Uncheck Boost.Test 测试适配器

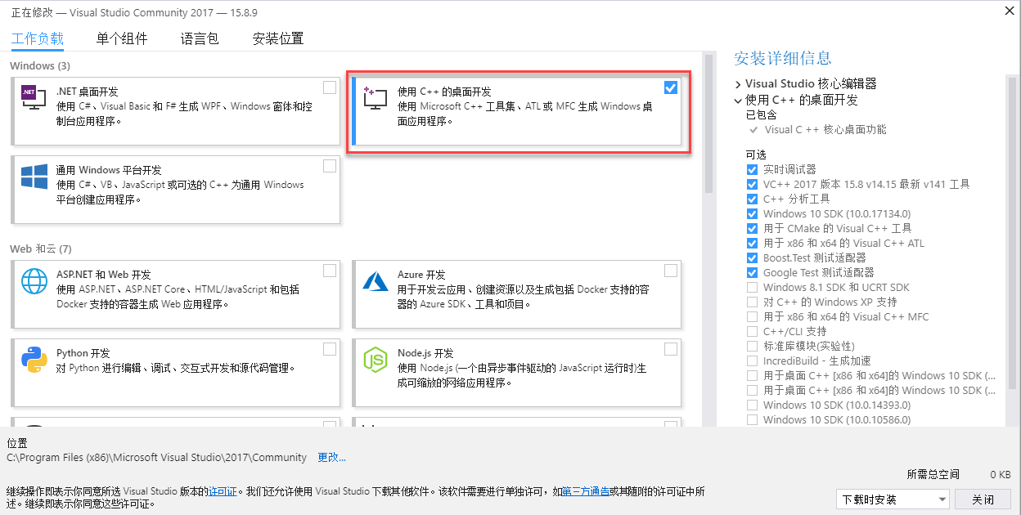pyautogui.click(x=752, y=257)
